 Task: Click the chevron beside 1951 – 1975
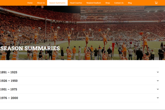pyautogui.click(x=158, y=89)
